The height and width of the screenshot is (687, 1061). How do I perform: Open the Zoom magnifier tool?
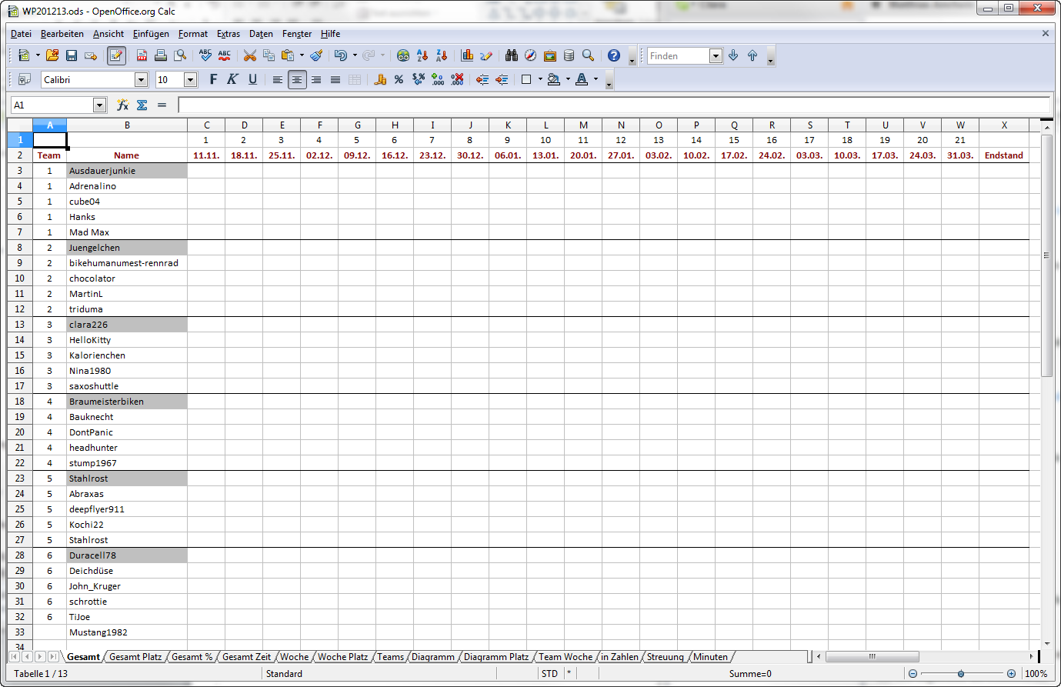pos(589,55)
